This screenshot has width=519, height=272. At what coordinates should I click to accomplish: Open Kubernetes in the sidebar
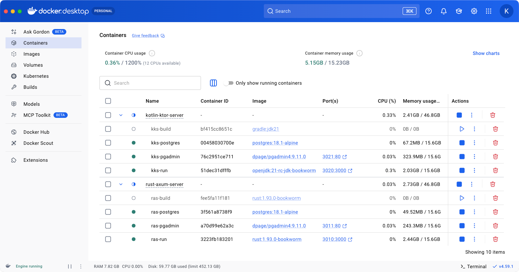(x=44, y=76)
